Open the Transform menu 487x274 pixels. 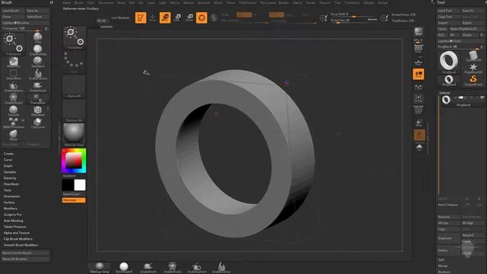coord(352,2)
